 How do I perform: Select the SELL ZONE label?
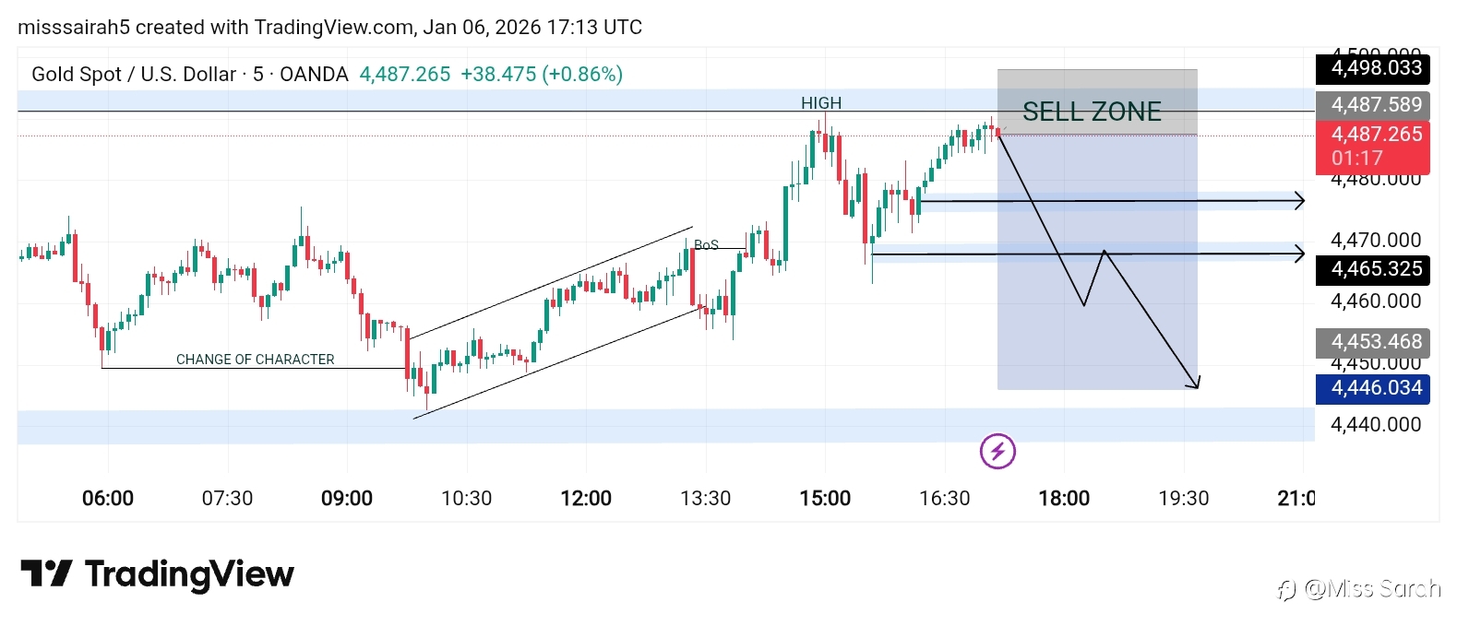tap(1092, 112)
